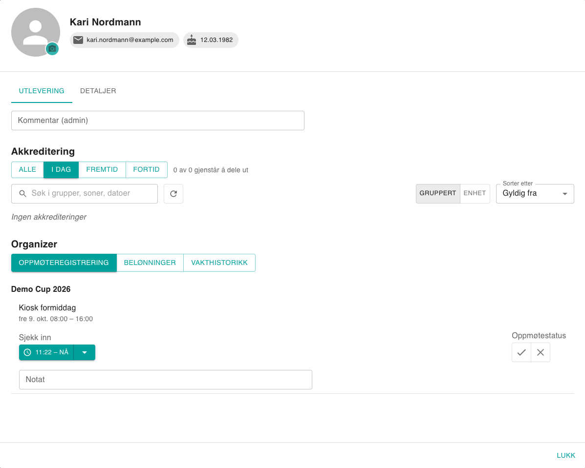Viewport: 585px width, 468px height.
Task: Click the envelope icon beside the email address
Action: coord(78,40)
